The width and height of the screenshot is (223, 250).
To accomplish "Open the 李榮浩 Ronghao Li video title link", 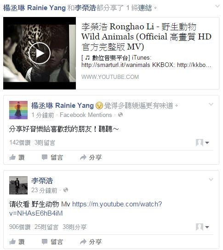I will click(146, 37).
